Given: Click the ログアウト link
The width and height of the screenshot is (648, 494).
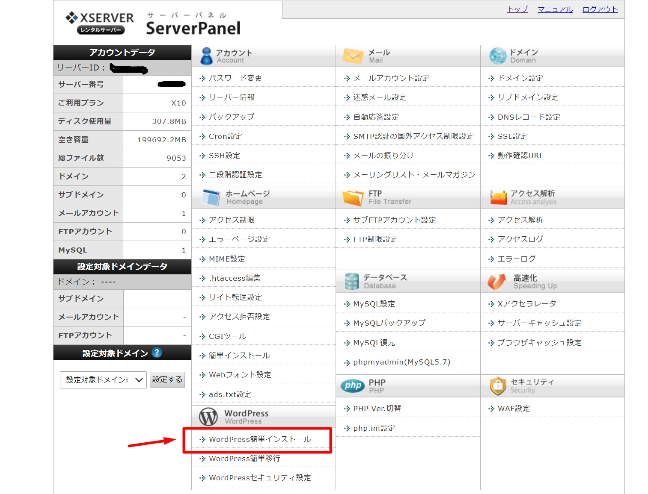Looking at the screenshot, I should (x=600, y=9).
